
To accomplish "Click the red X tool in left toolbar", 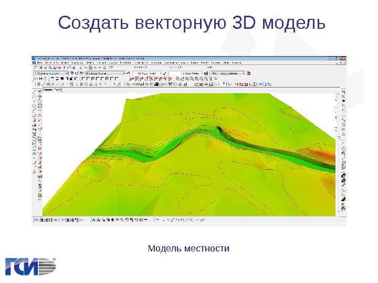I will coord(40,91).
